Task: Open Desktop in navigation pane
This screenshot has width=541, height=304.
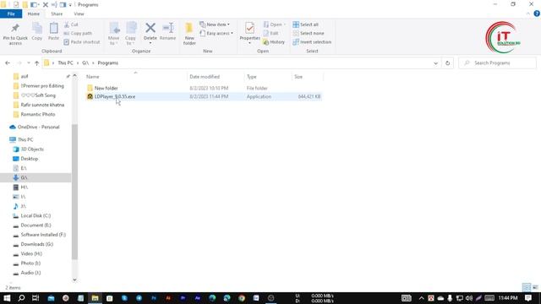Action: click(x=30, y=159)
